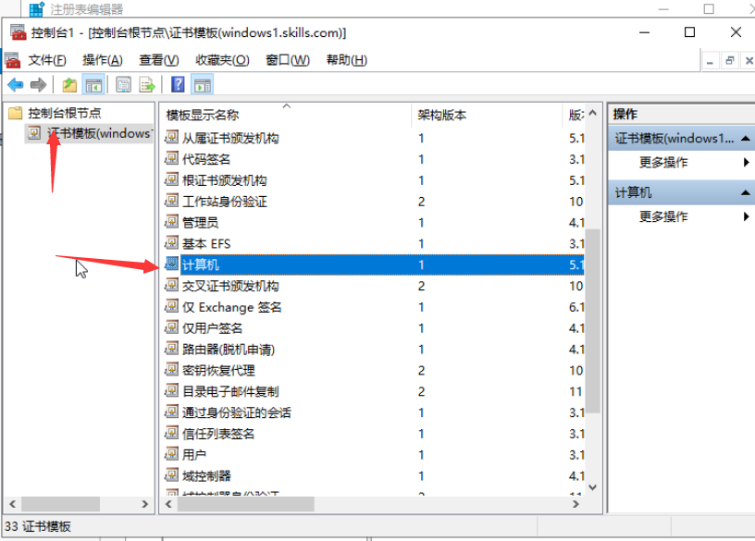Click the Up one level folder icon

tap(69, 85)
